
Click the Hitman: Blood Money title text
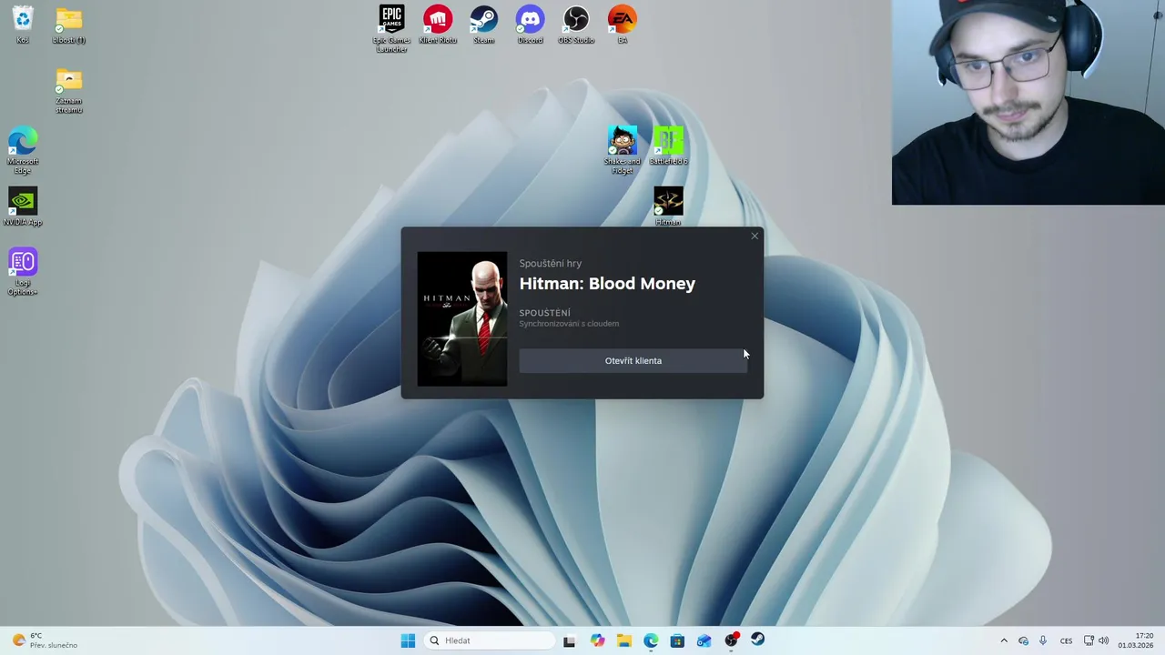[607, 284]
